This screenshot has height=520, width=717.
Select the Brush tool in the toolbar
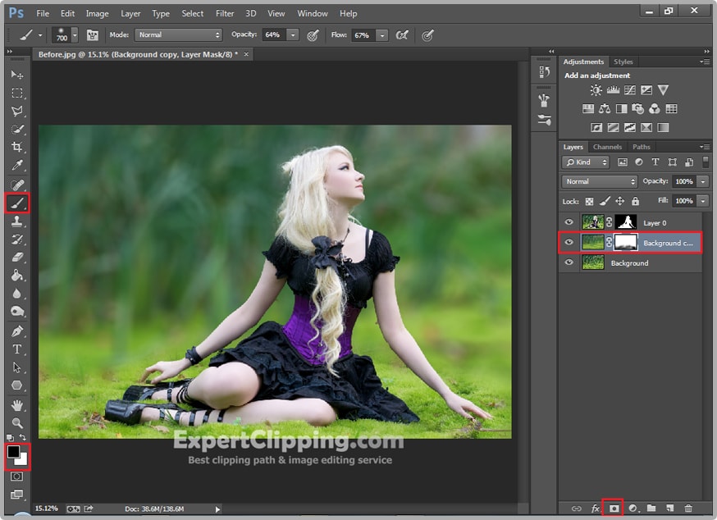click(x=16, y=202)
